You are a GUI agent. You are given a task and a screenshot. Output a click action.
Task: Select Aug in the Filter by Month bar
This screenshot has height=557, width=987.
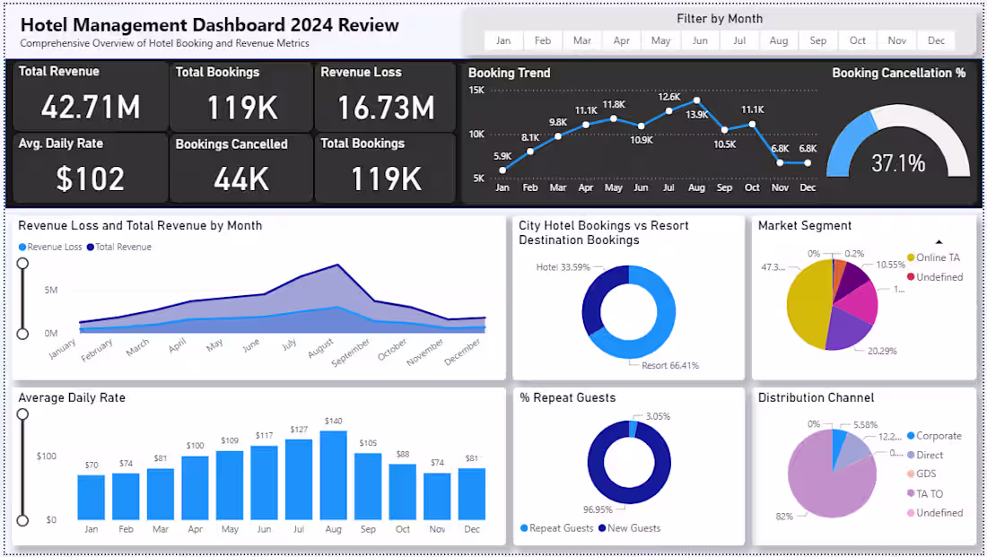tap(778, 40)
